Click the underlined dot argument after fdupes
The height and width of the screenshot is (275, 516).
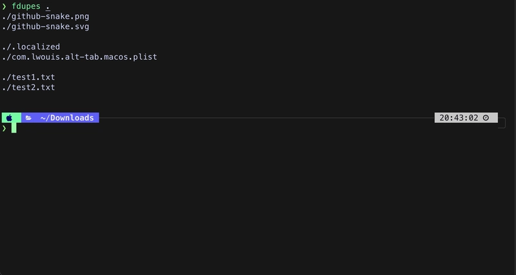click(x=47, y=6)
